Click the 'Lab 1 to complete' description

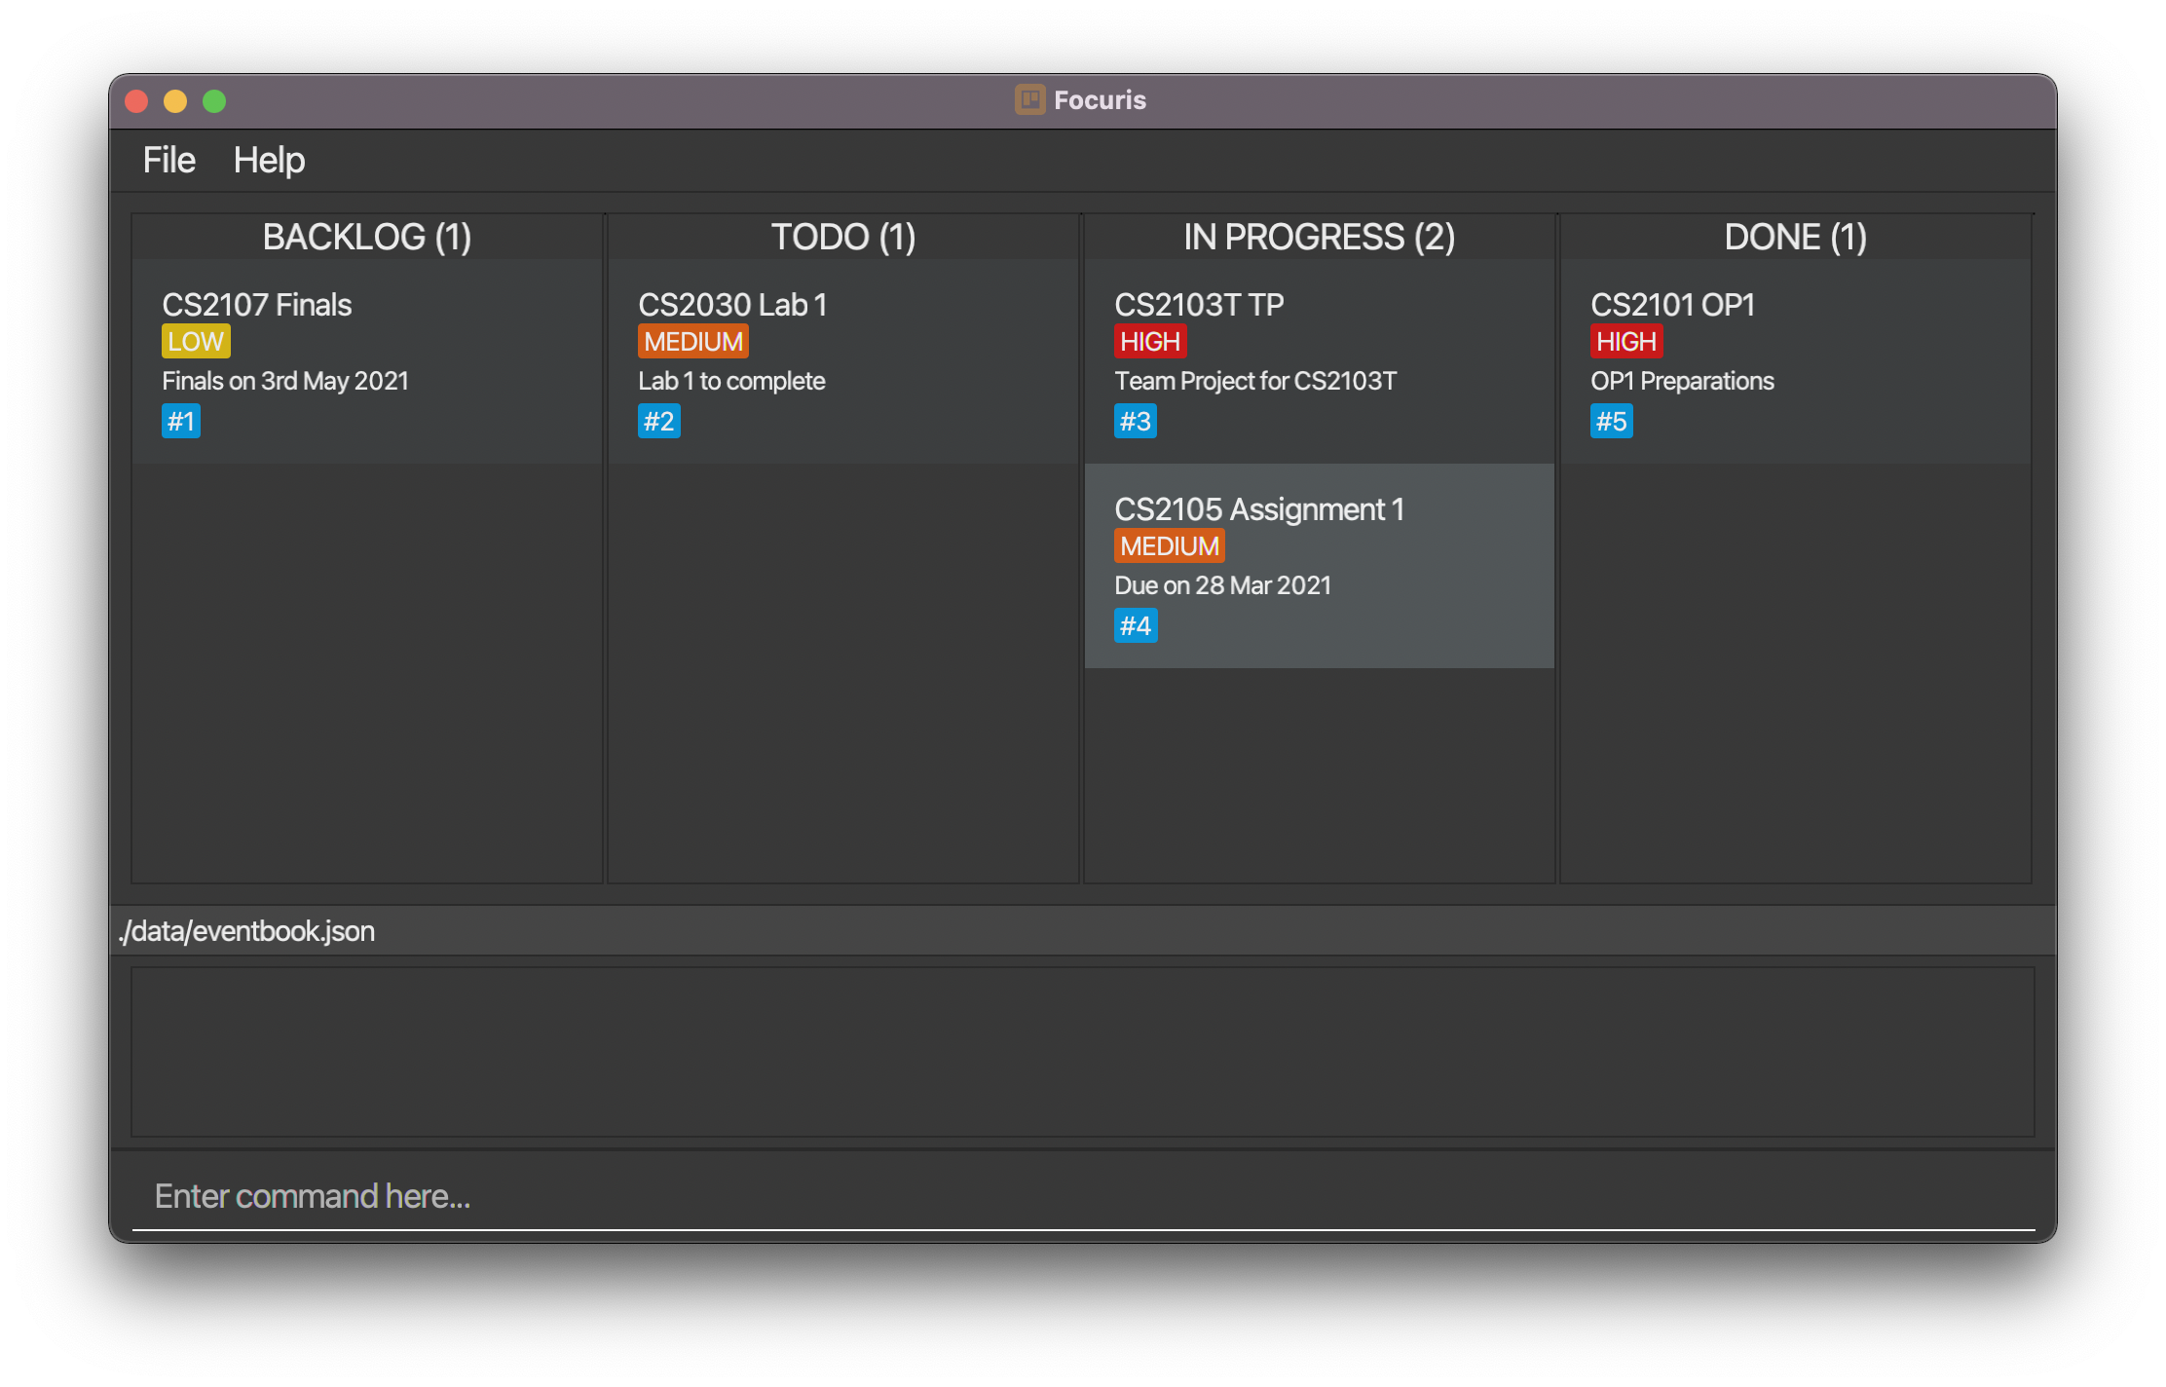731,381
